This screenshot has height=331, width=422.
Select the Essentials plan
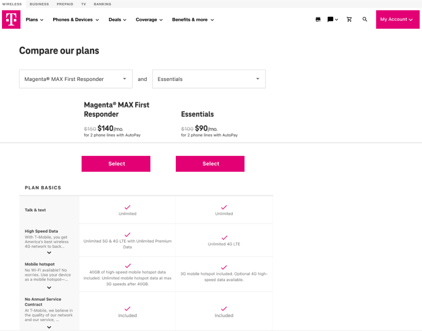pyautogui.click(x=210, y=164)
